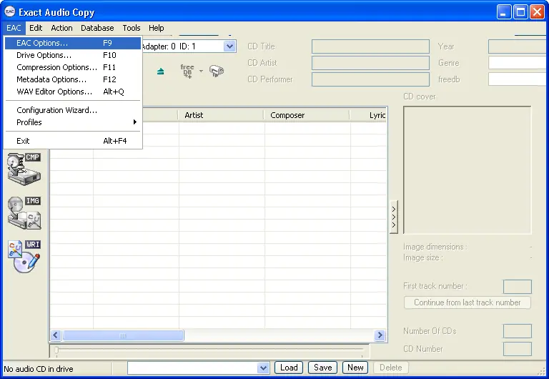Click the CMP copy compressed icon
The width and height of the screenshot is (549, 379).
coord(24,169)
